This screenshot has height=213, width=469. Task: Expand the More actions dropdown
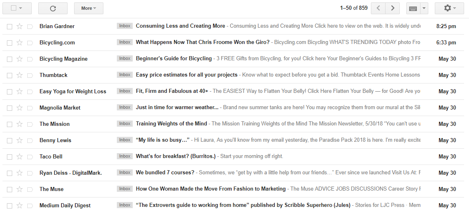(88, 9)
